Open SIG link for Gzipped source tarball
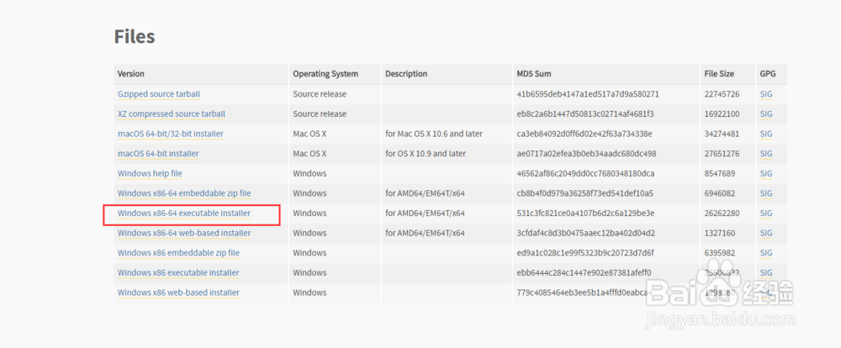The height and width of the screenshot is (348, 841). tap(765, 94)
